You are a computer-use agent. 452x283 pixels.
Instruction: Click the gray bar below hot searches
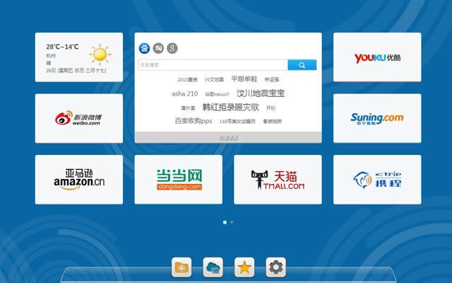pyautogui.click(x=228, y=137)
